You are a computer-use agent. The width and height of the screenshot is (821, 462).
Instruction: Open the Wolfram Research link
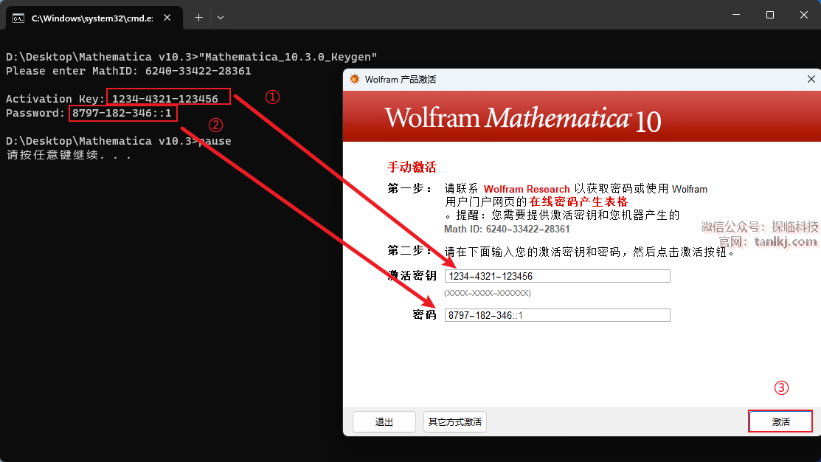(526, 189)
